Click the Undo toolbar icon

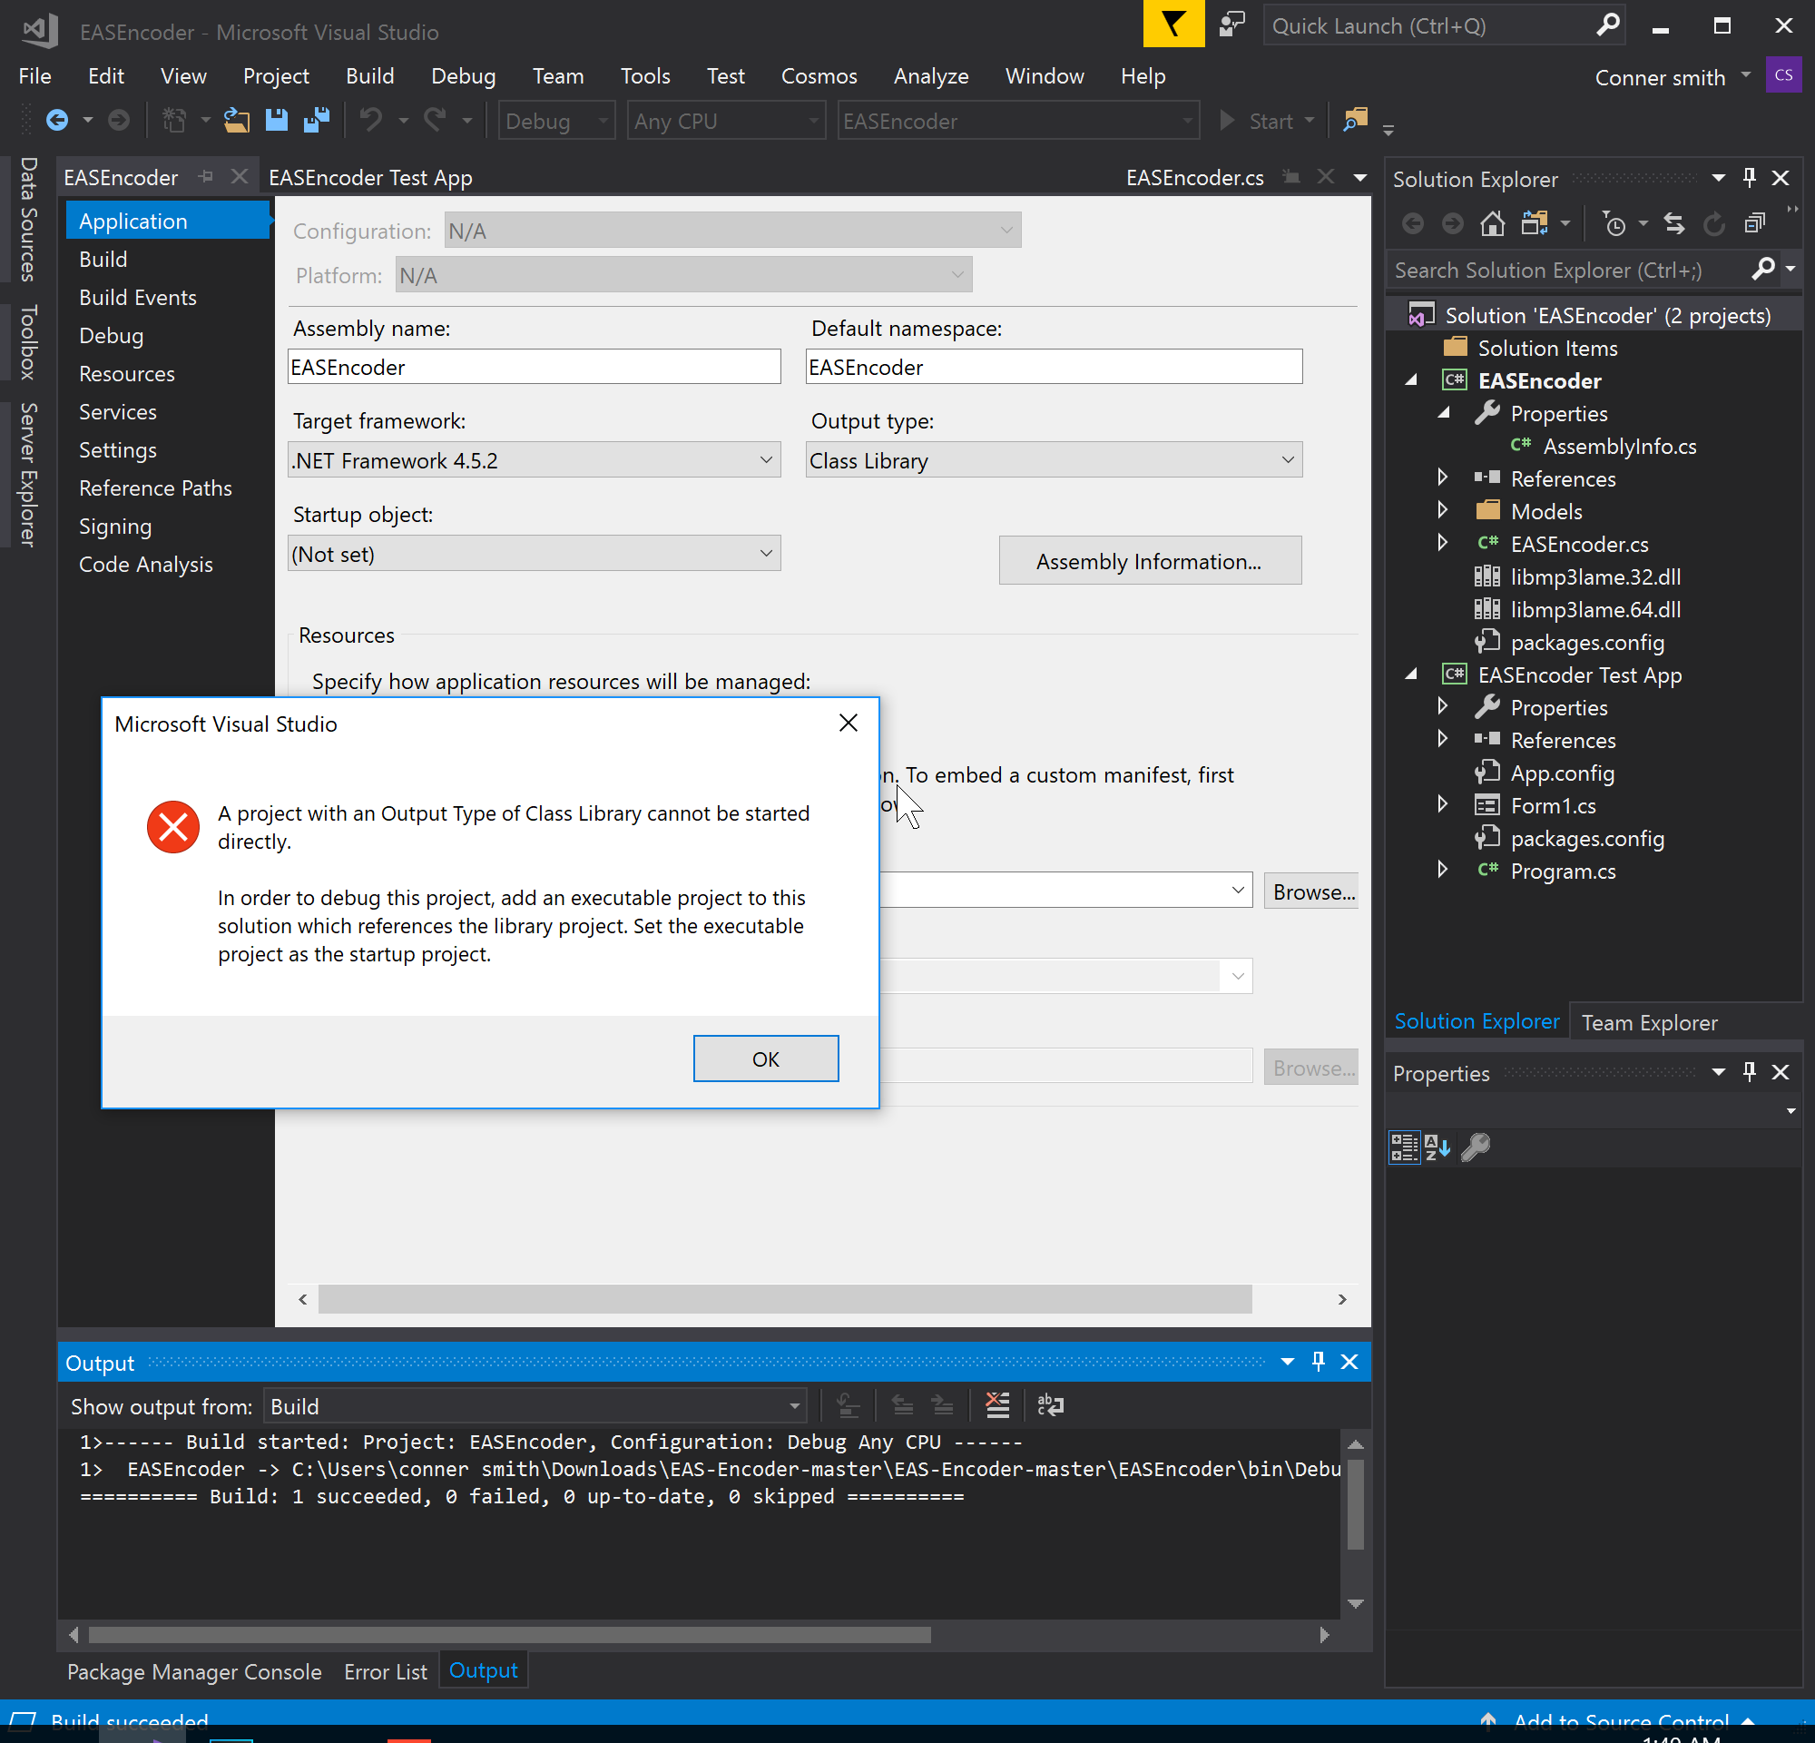tap(370, 121)
